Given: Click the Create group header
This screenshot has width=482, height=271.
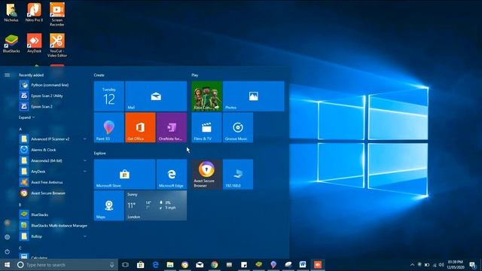Looking at the screenshot, I should 99,75.
